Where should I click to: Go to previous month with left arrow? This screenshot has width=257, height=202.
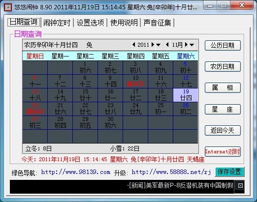click(167, 45)
